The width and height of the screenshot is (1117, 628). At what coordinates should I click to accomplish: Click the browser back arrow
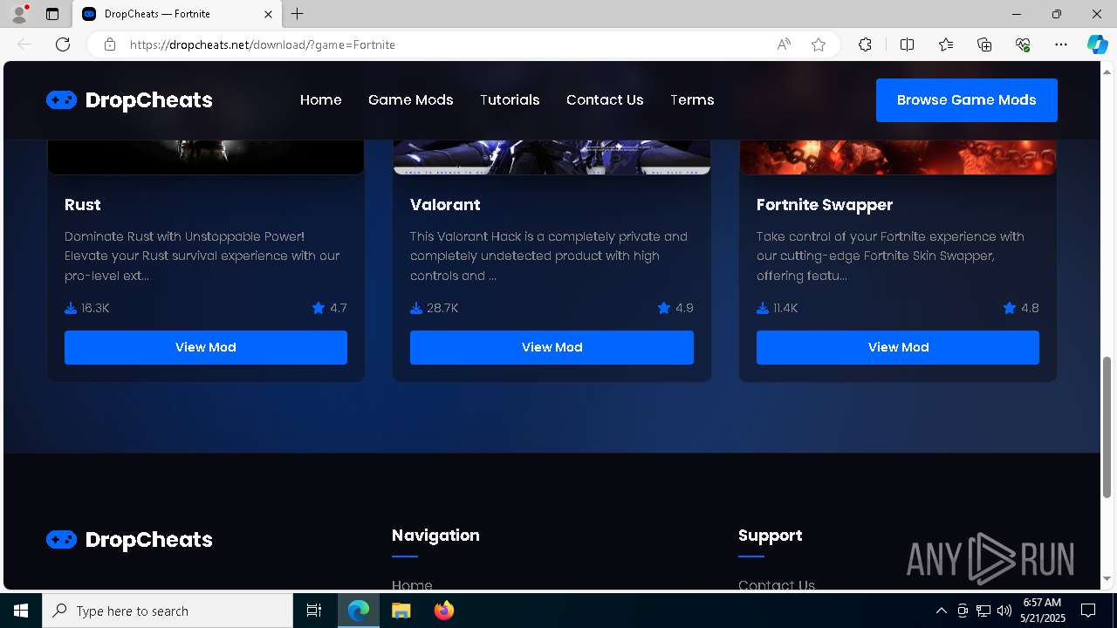point(24,44)
